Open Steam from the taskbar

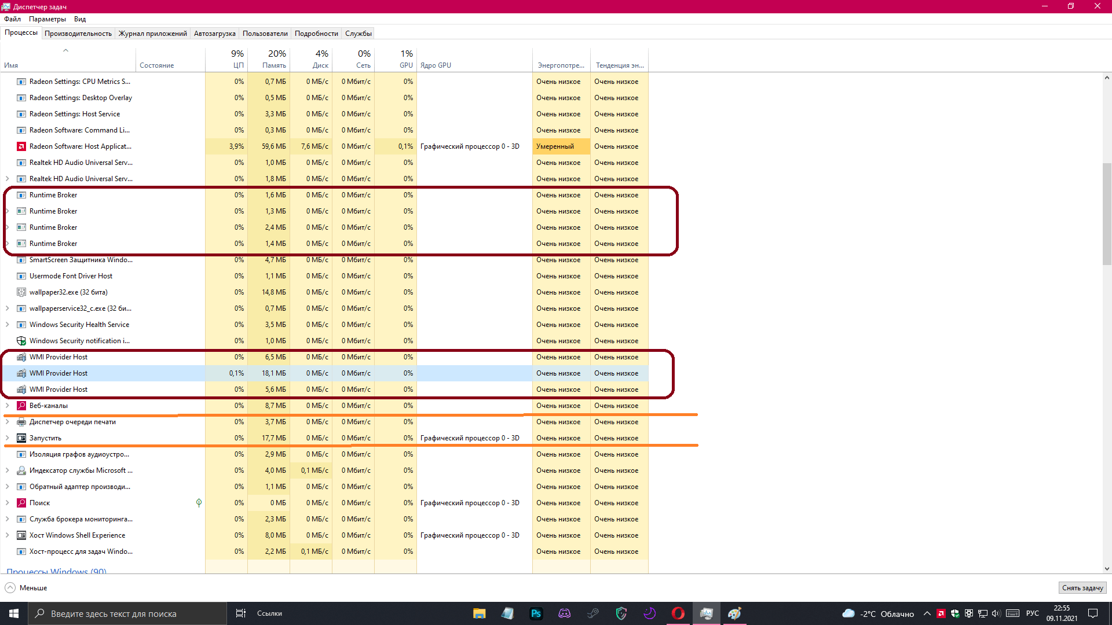pos(592,613)
